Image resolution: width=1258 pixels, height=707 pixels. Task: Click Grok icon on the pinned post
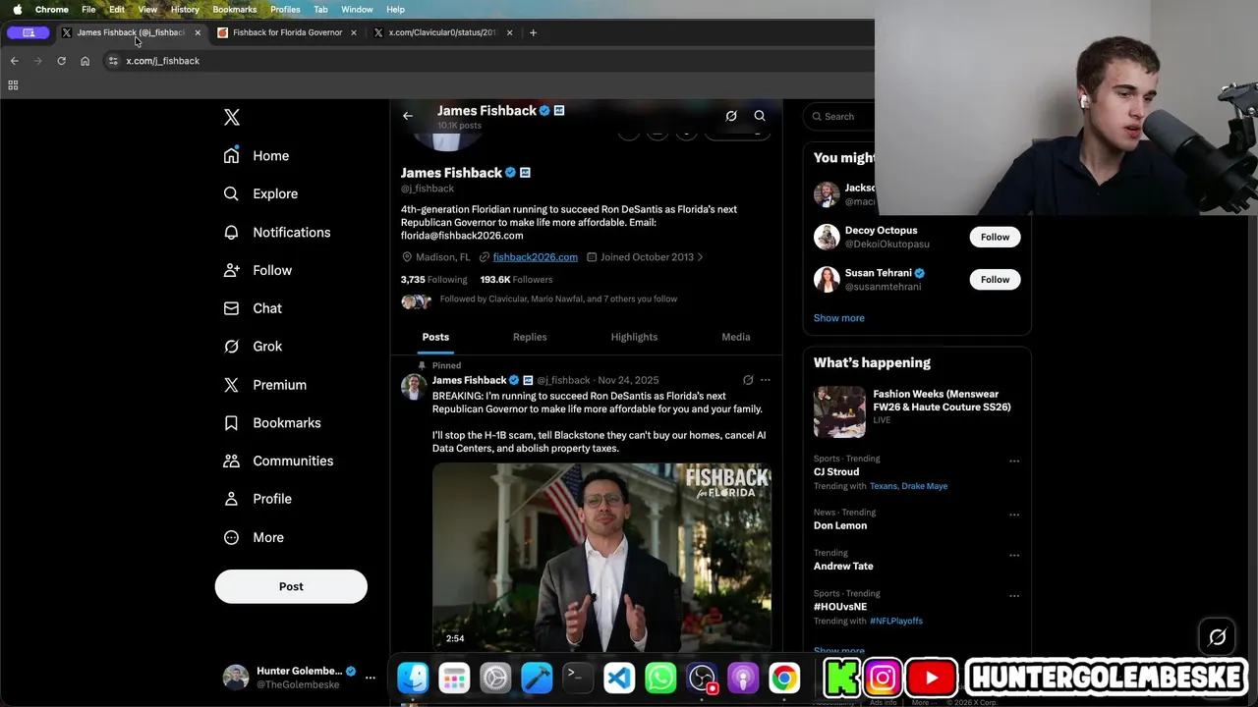coord(748,380)
